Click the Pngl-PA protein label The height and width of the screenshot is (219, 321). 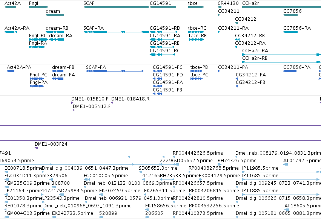(x=39, y=82)
